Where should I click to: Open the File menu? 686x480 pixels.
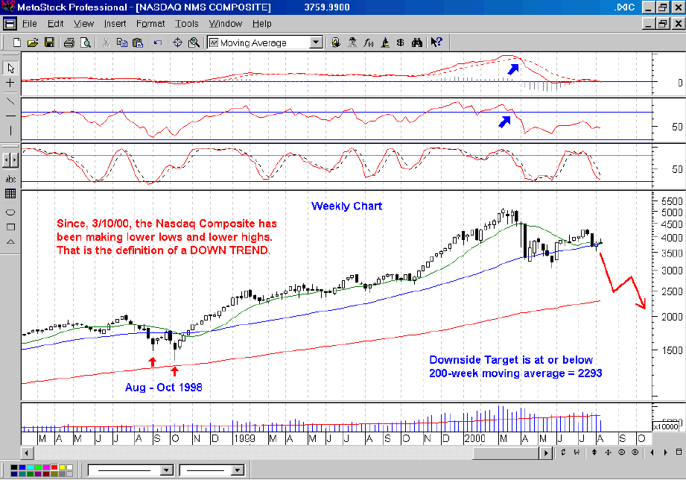click(29, 24)
